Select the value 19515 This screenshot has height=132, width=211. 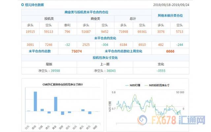[x=30, y=32]
